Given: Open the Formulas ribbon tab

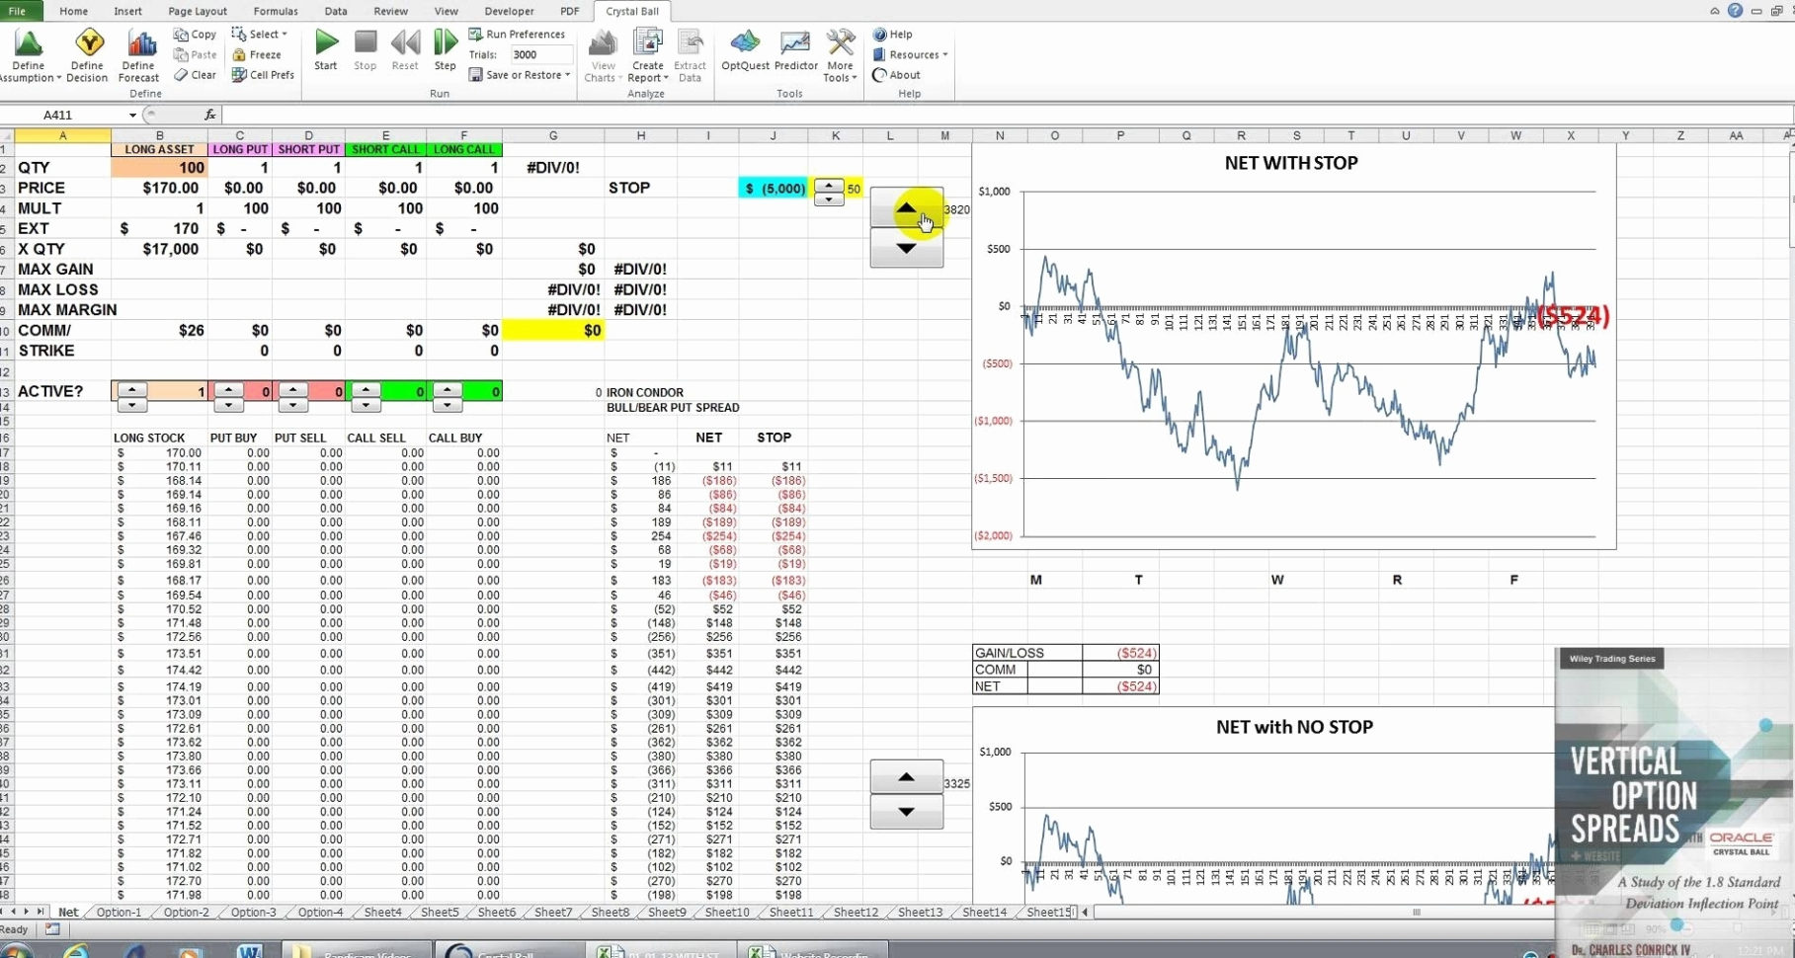Looking at the screenshot, I should (x=275, y=11).
